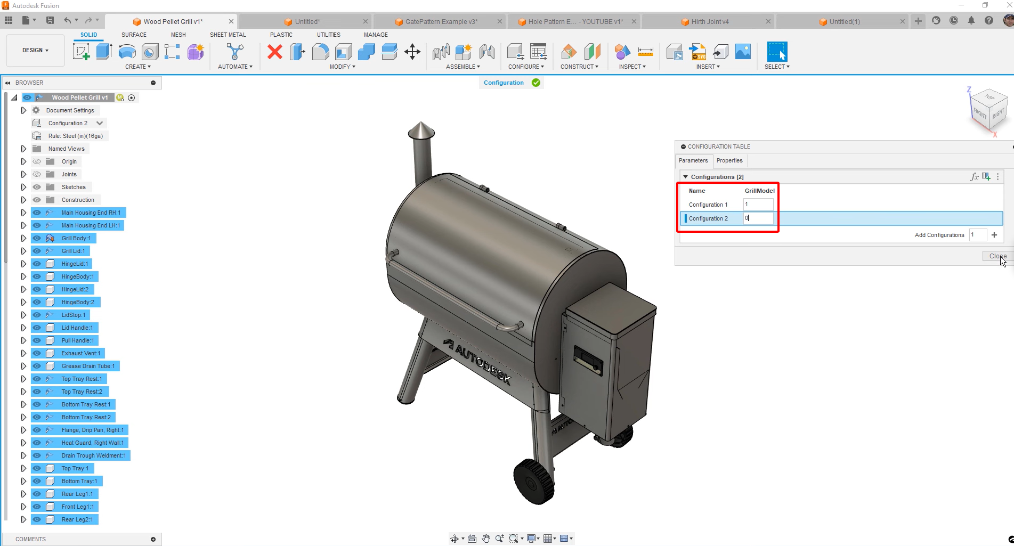Close the Configuration Table panel

tap(997, 256)
